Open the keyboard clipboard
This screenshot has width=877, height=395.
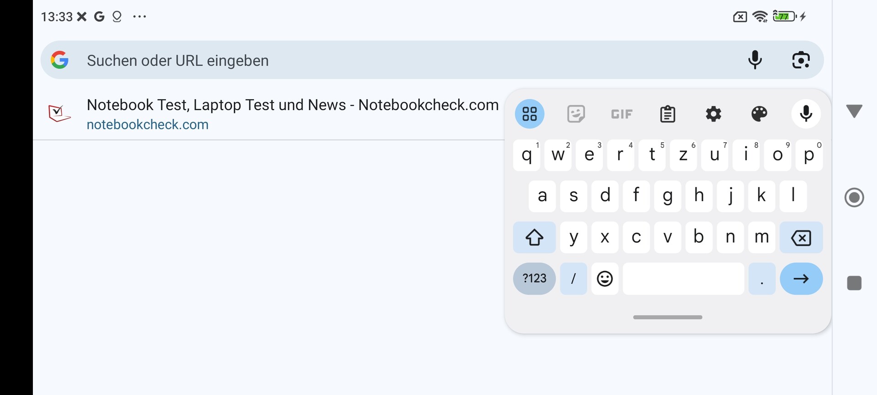click(667, 114)
